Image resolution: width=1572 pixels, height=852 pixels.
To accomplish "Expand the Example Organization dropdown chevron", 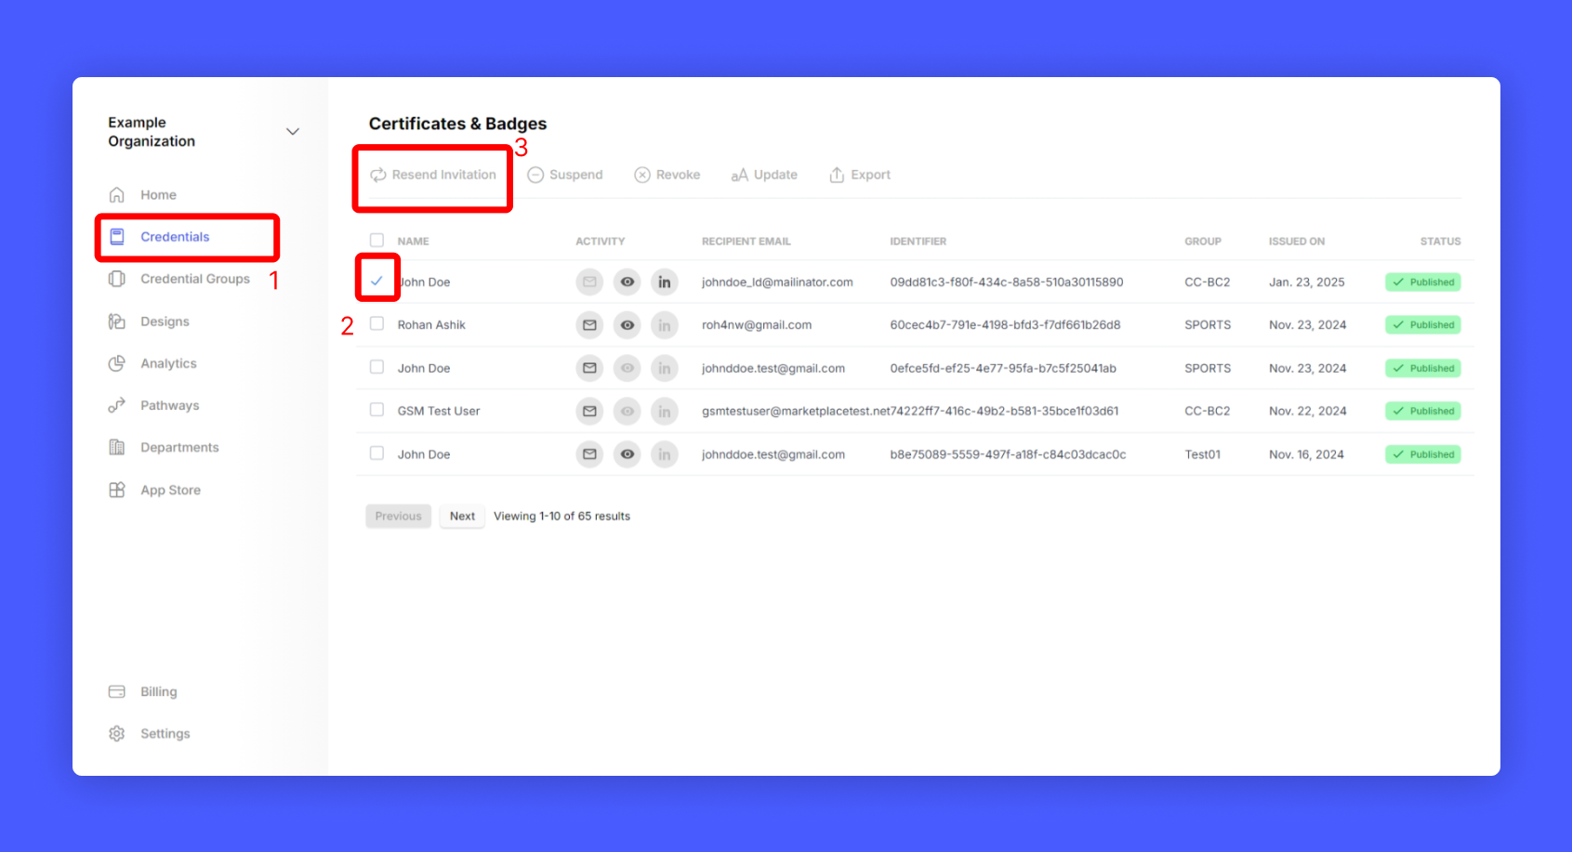I will coord(293,132).
